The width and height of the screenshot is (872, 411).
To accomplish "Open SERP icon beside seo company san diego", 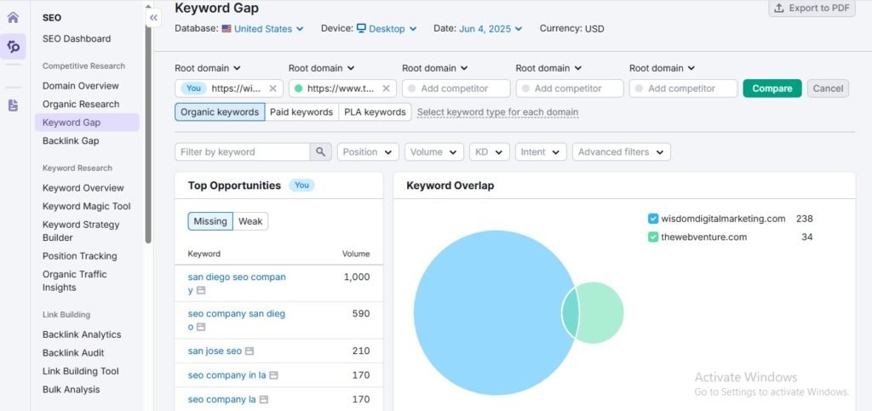I will coord(201,327).
